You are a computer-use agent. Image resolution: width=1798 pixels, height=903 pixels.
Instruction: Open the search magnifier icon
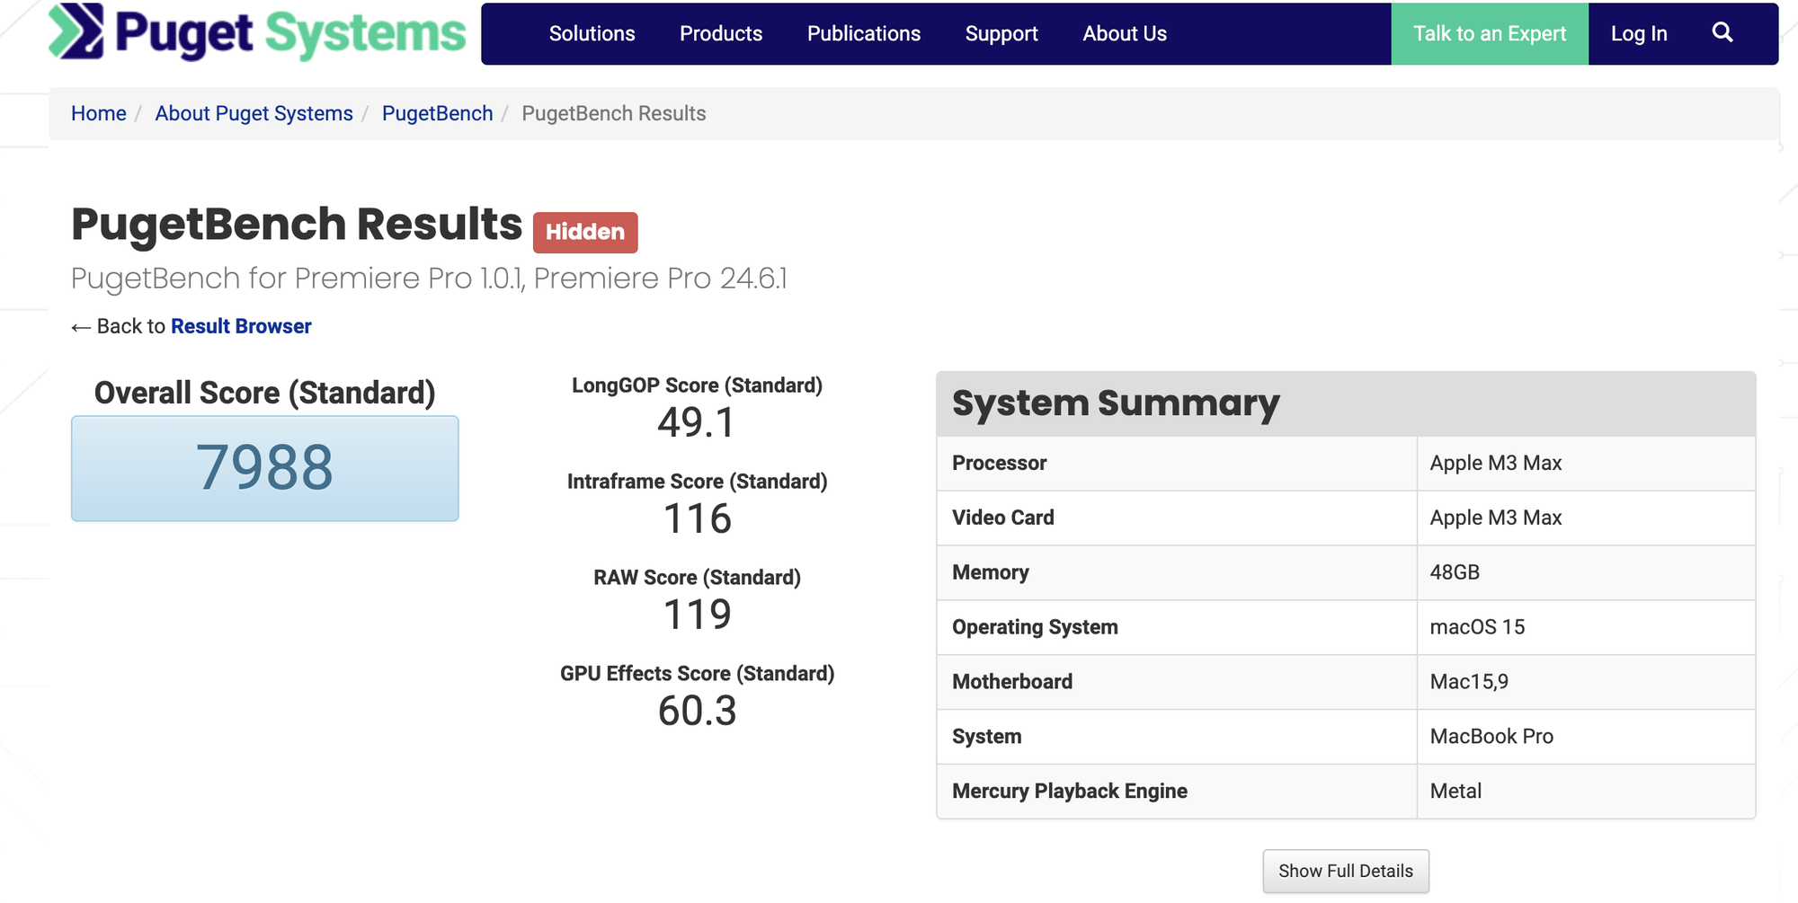(1722, 33)
